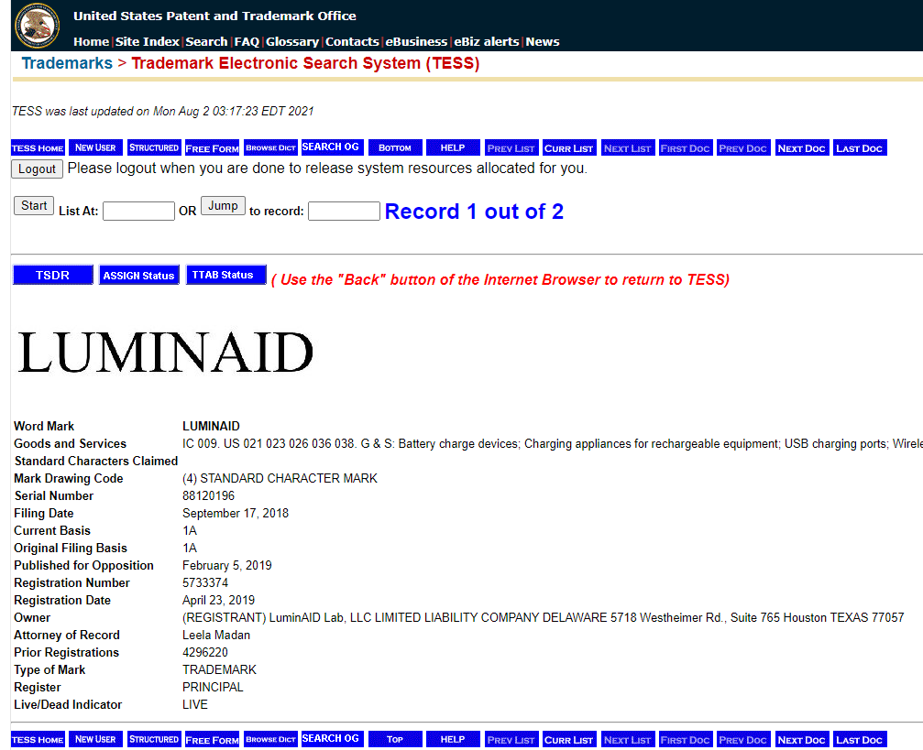Click top Prev Doc button

743,147
